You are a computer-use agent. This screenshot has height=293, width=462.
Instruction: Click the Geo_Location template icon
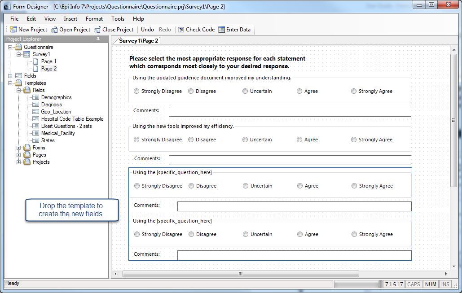click(35, 112)
